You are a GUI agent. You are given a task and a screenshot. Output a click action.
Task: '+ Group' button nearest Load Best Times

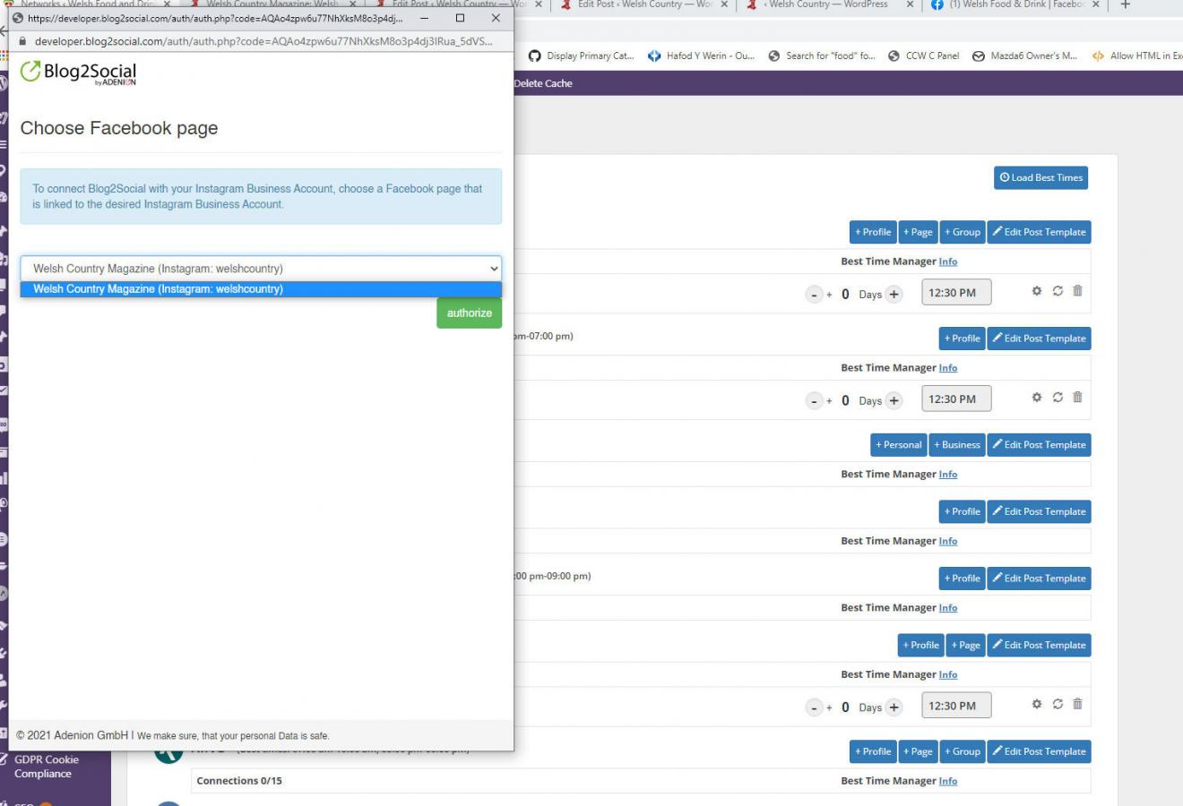pos(963,232)
